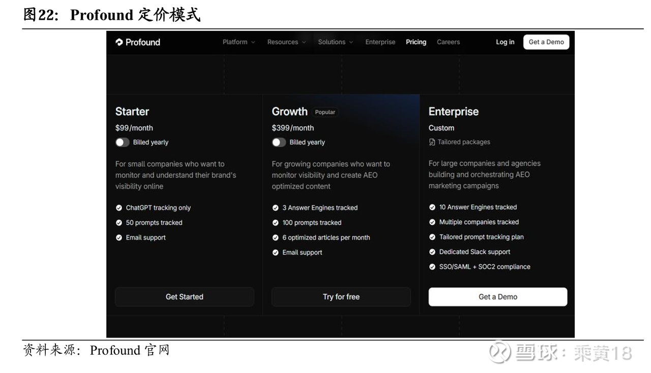Toggle Billed yearly for Growth plan

click(x=279, y=143)
